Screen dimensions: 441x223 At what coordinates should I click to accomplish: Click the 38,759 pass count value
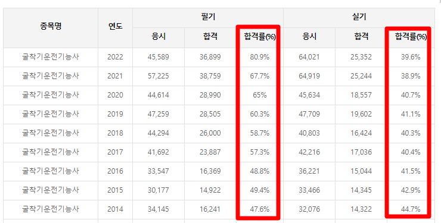point(210,76)
